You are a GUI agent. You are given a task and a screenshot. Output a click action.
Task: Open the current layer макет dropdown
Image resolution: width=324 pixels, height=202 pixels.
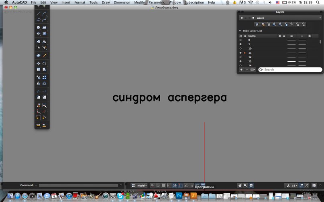point(320,18)
